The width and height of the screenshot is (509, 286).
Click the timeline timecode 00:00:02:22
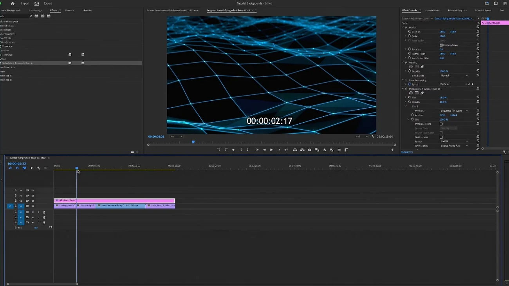coord(17,163)
